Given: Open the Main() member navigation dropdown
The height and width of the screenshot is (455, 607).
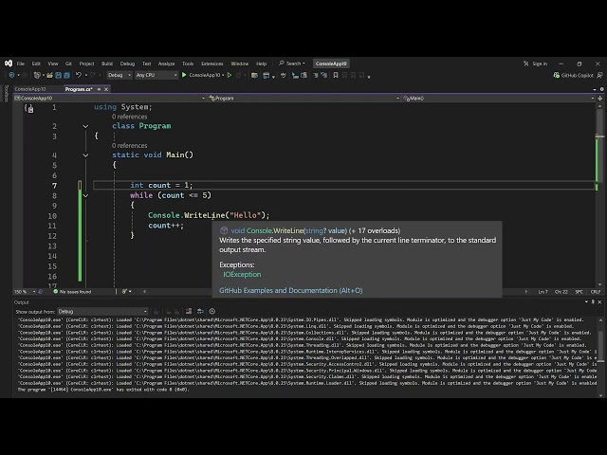Looking at the screenshot, I should click(498, 99).
